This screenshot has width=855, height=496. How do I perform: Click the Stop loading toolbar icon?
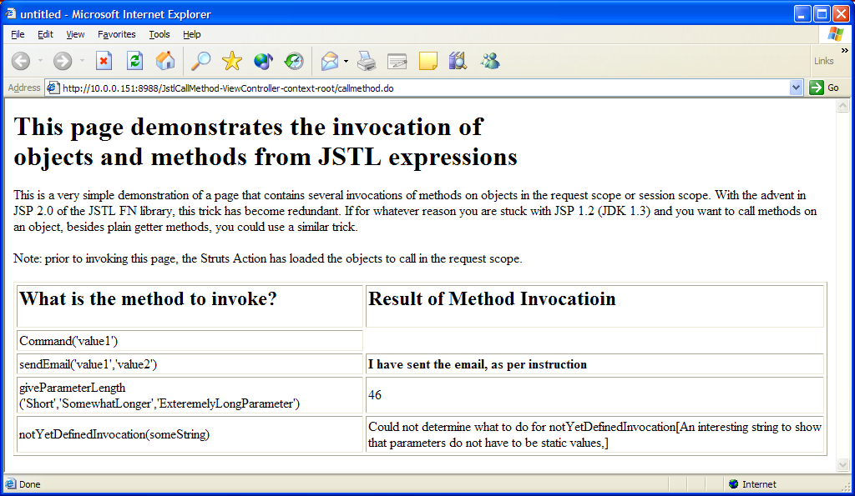(104, 61)
